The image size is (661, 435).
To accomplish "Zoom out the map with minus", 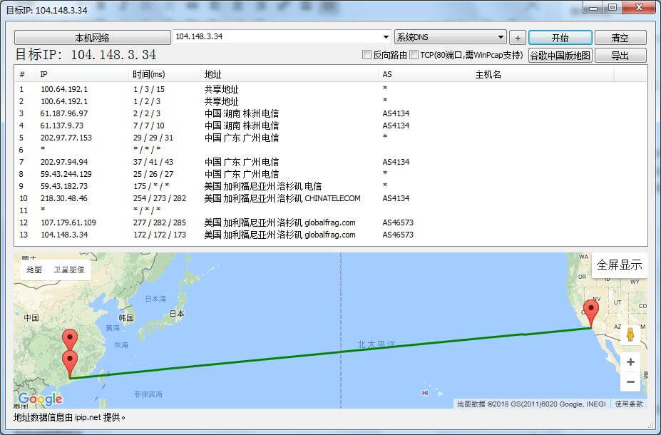I will [x=630, y=382].
